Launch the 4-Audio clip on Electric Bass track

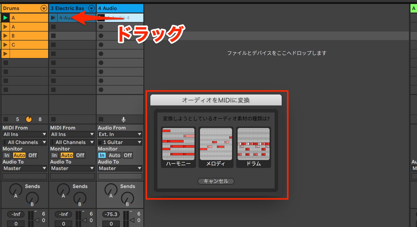53,18
